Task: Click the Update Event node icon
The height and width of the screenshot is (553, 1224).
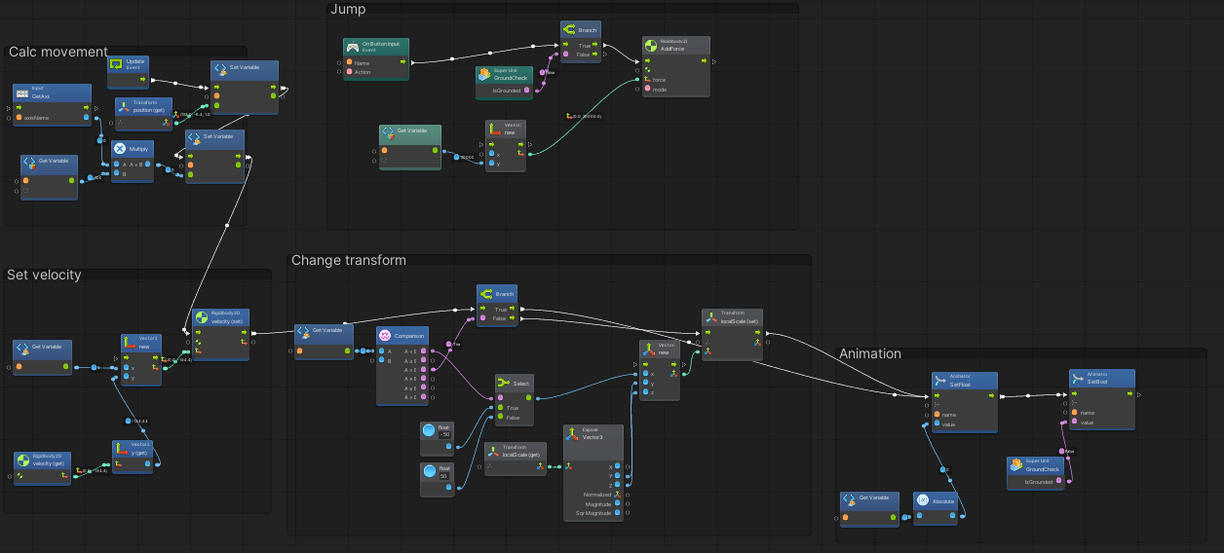Action: point(115,64)
